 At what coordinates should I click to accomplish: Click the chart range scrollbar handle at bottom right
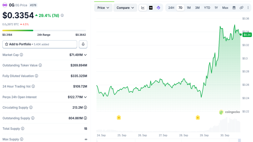pyautogui.click(x=239, y=140)
